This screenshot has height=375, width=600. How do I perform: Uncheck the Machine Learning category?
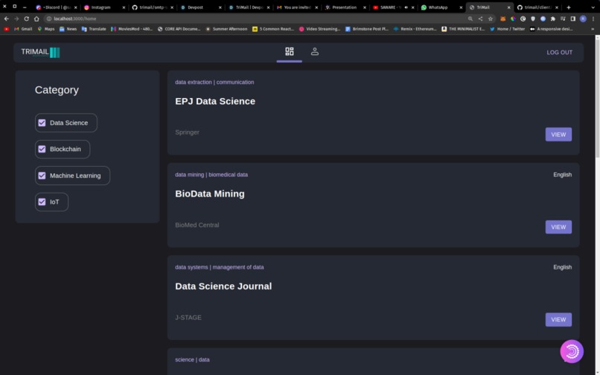click(42, 176)
